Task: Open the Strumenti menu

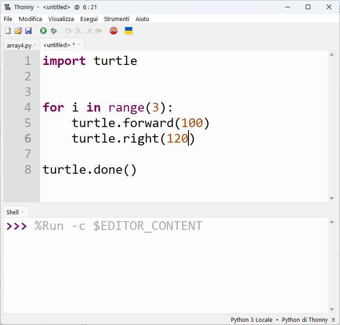Action: 116,19
